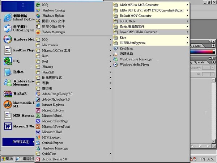The image size is (217, 163).
Task: Click 所有程式 all programs button
Action: [x=18, y=142]
